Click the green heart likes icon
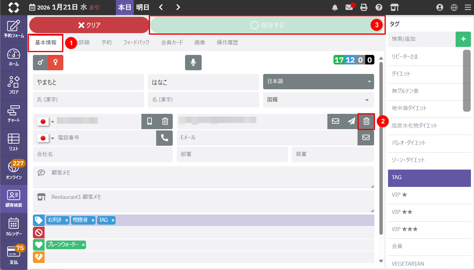474x270 pixels. coord(39,245)
